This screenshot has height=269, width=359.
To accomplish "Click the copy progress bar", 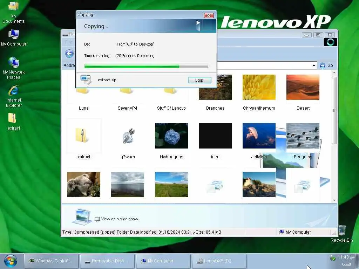I will [x=146, y=66].
